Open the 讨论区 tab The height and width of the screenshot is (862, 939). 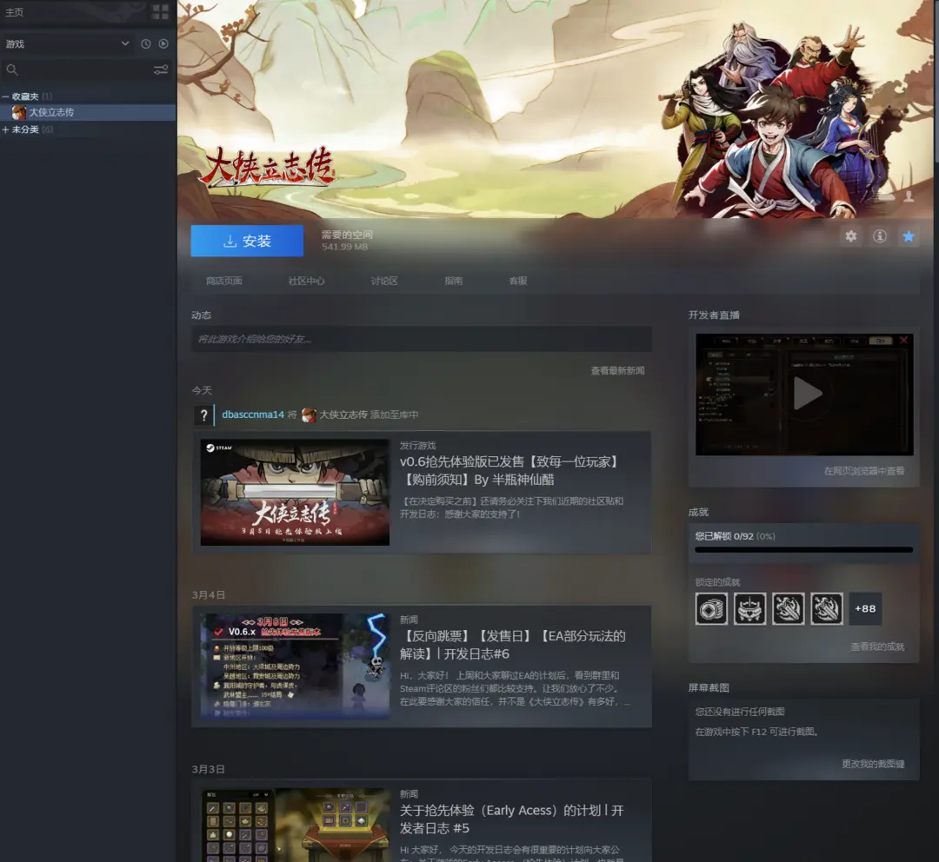tap(384, 281)
